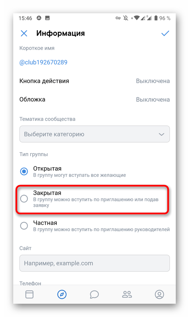The image size is (189, 317).
Task: Tap the muted notifications bell icon
Action: (126, 18)
